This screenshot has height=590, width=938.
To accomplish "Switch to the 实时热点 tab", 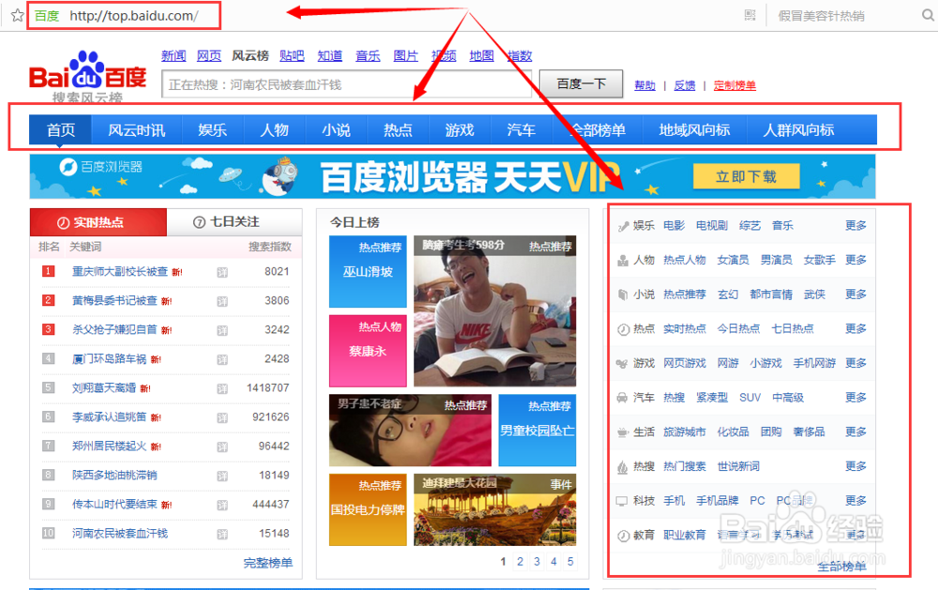I will (x=98, y=222).
